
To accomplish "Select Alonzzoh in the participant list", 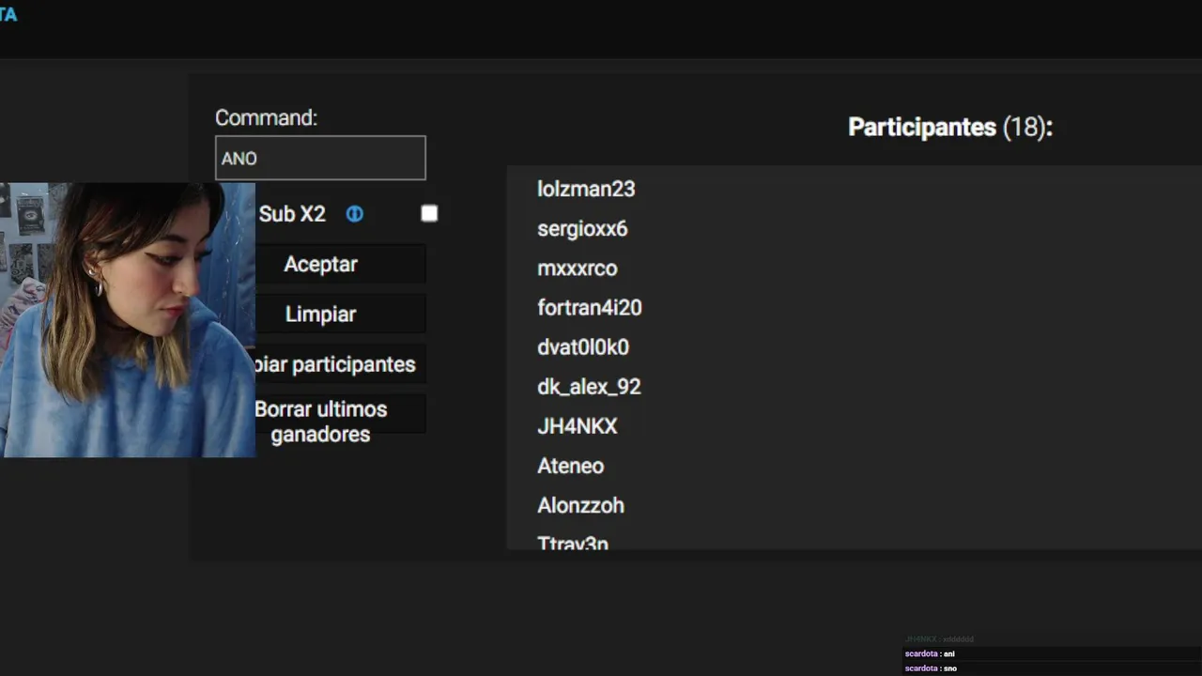I will [580, 505].
